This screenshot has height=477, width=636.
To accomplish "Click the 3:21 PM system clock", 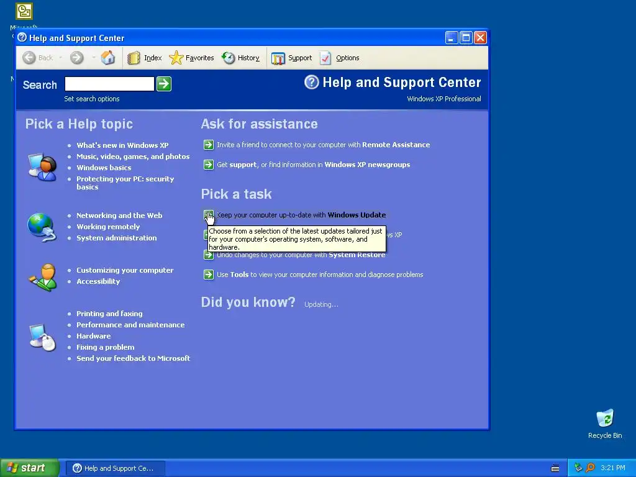I will [x=613, y=468].
